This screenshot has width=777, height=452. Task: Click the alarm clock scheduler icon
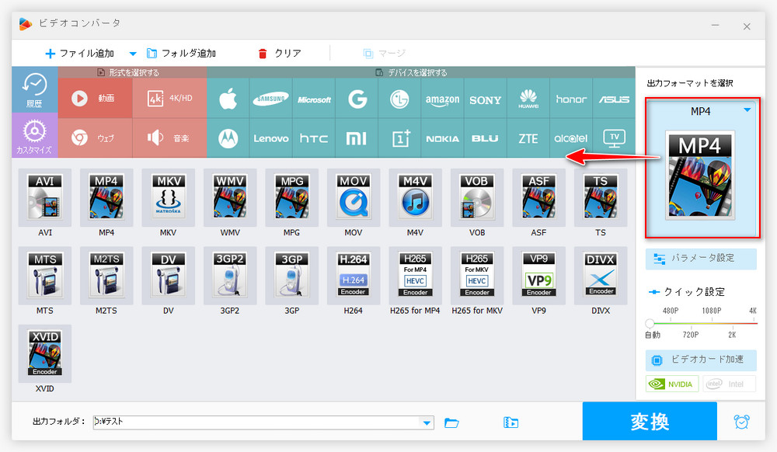pos(742,422)
